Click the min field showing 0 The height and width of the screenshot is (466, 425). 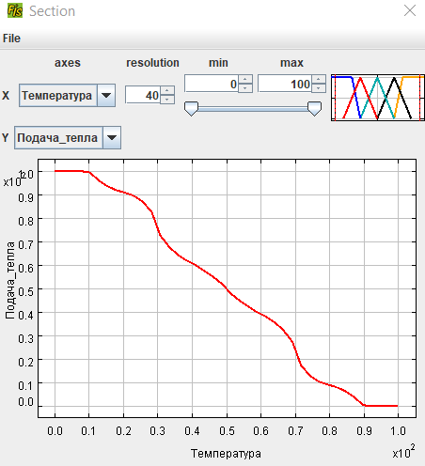212,84
